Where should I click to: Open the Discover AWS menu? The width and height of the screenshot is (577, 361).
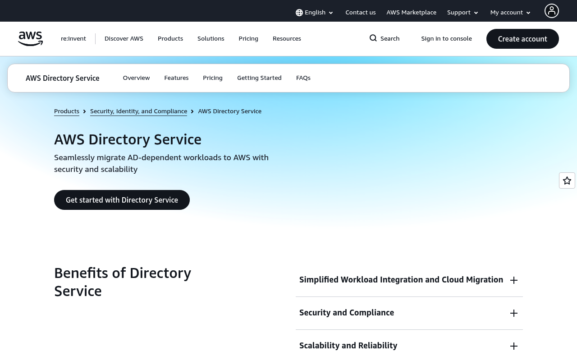pyautogui.click(x=124, y=39)
